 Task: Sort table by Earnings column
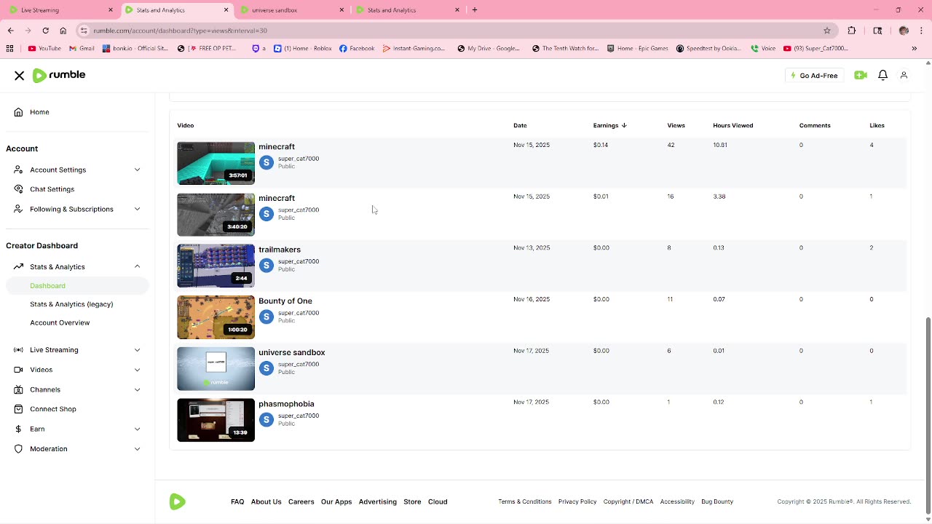pos(609,125)
